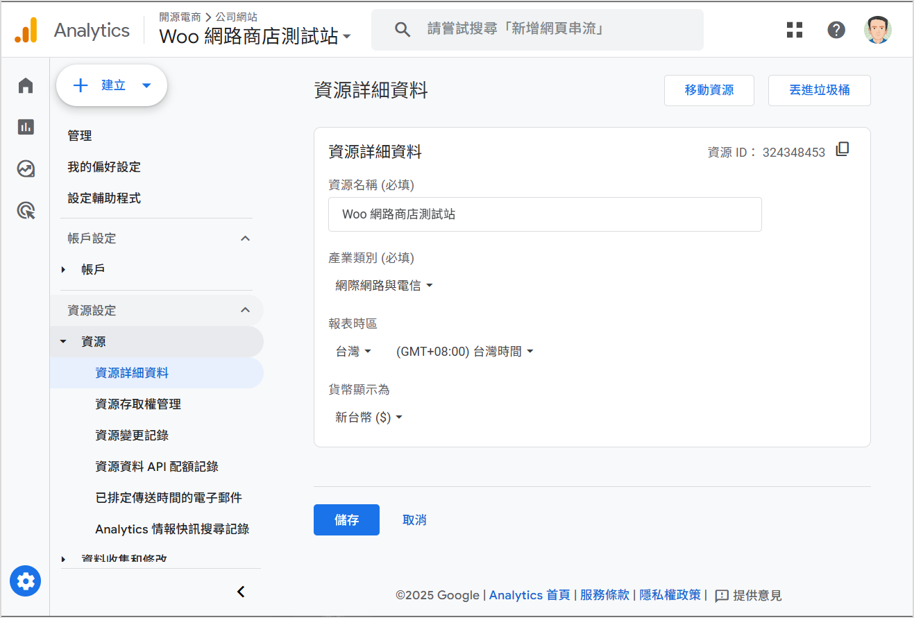This screenshot has height=618, width=914.
Task: Click the search box 請嘗試搜尋
Action: point(537,29)
